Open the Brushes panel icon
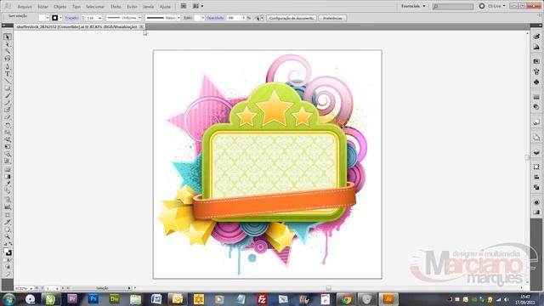 pyautogui.click(x=536, y=71)
